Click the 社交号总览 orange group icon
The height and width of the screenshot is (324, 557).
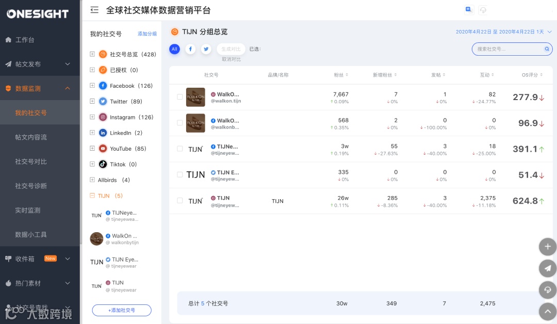[x=103, y=54]
